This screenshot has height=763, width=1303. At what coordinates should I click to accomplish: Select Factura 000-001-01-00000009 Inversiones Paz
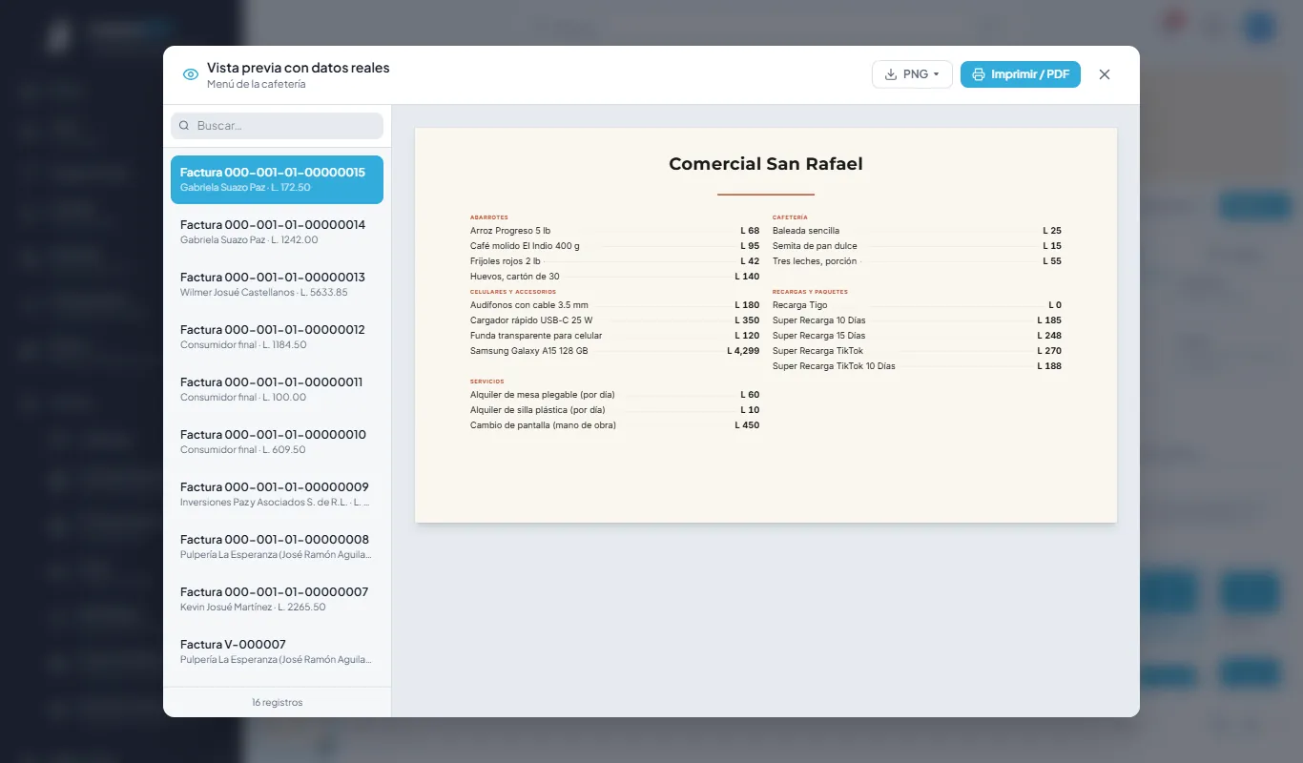[x=277, y=494]
